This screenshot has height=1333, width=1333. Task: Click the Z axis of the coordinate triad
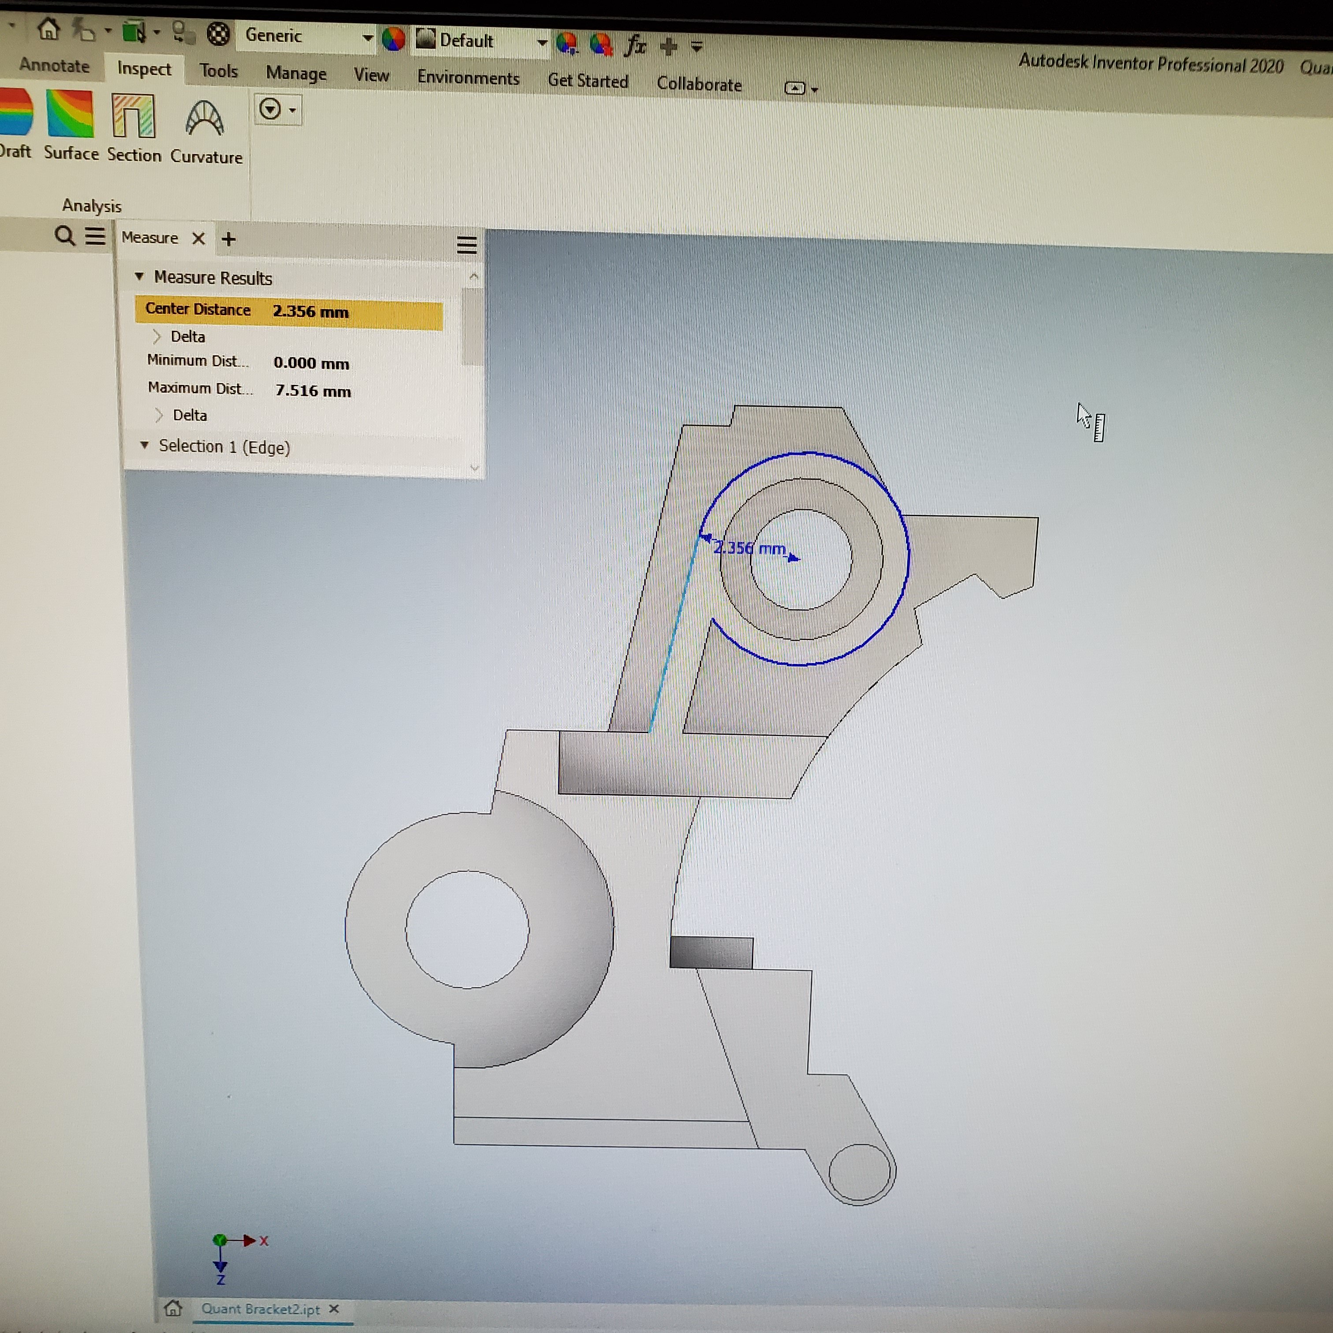[220, 1267]
